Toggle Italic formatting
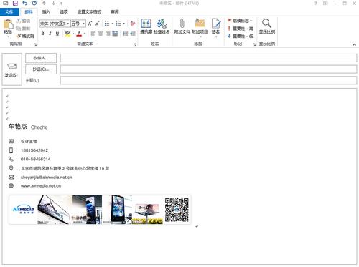359x267 pixels. (50, 34)
